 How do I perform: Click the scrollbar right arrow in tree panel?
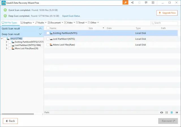(x=43, y=114)
